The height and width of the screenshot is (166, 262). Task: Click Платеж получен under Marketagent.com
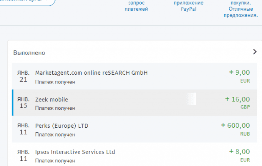pyautogui.click(x=55, y=82)
